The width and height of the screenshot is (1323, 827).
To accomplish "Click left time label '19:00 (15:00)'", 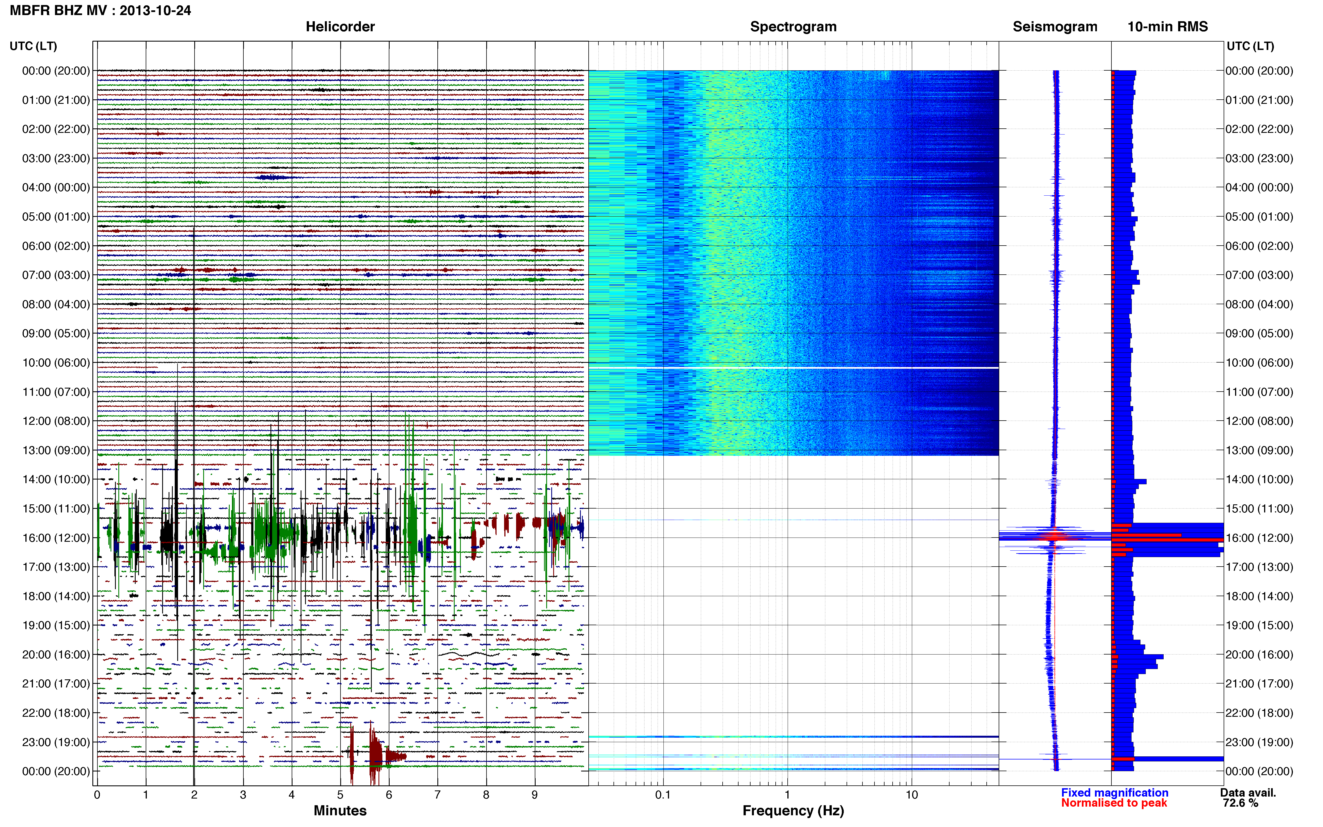I will tap(56, 625).
